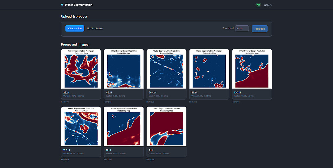This screenshot has width=333, height=168.
Task: Click the 'Water: 5.7%' stat under 36.tif
Action: [197, 96]
